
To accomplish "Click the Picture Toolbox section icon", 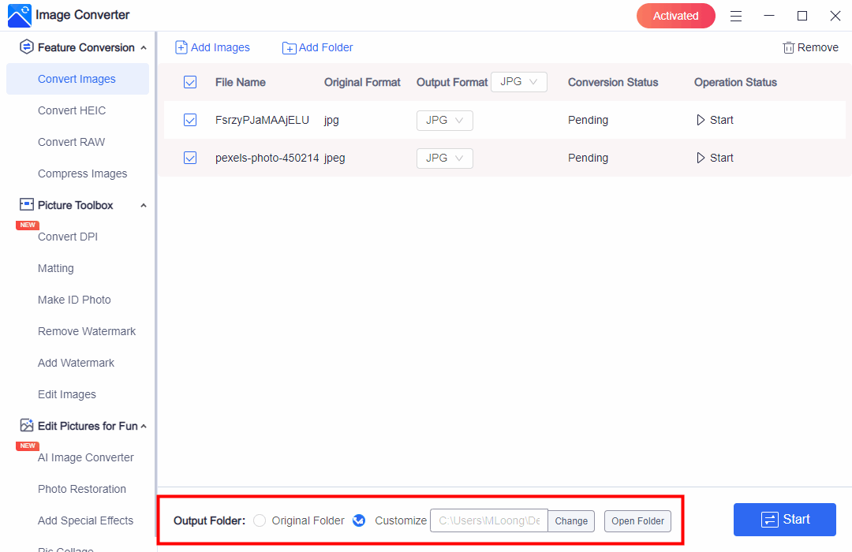I will [27, 205].
